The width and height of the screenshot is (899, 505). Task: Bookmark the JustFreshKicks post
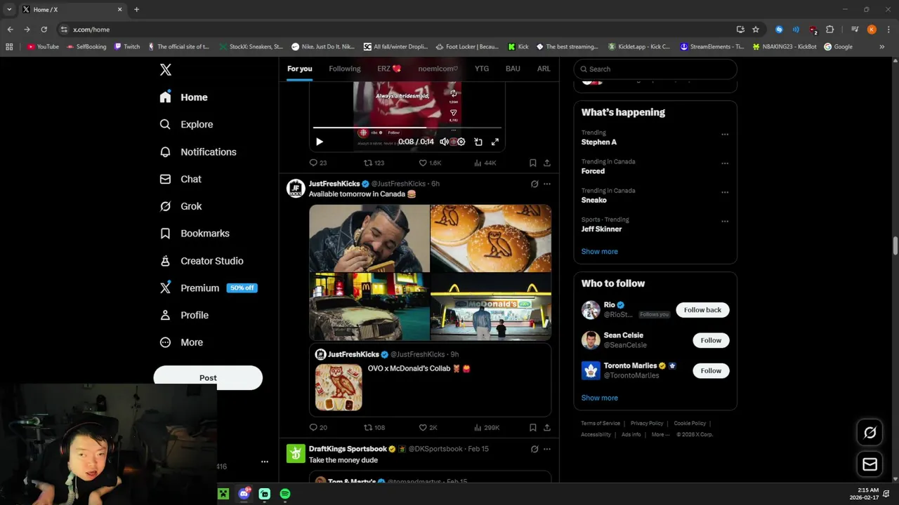click(x=533, y=427)
